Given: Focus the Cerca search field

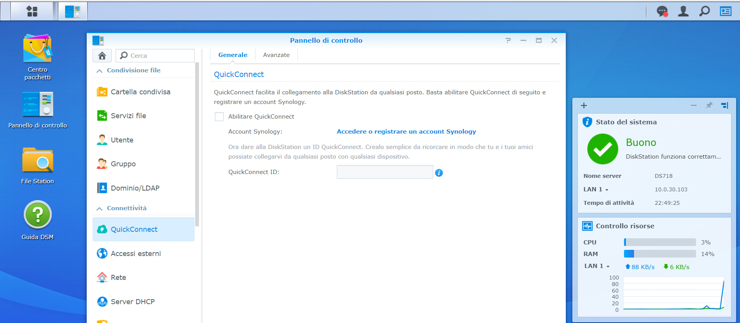Looking at the screenshot, I should 155,55.
